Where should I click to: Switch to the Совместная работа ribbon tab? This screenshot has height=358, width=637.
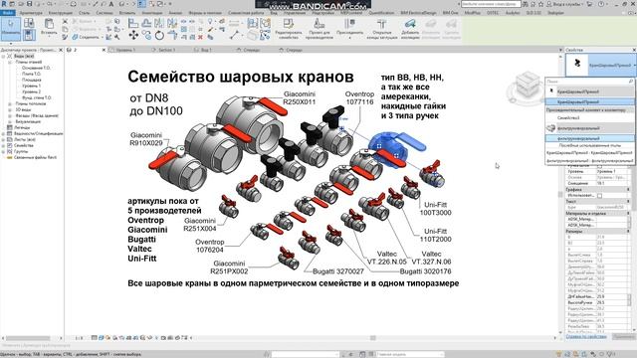[x=246, y=13]
